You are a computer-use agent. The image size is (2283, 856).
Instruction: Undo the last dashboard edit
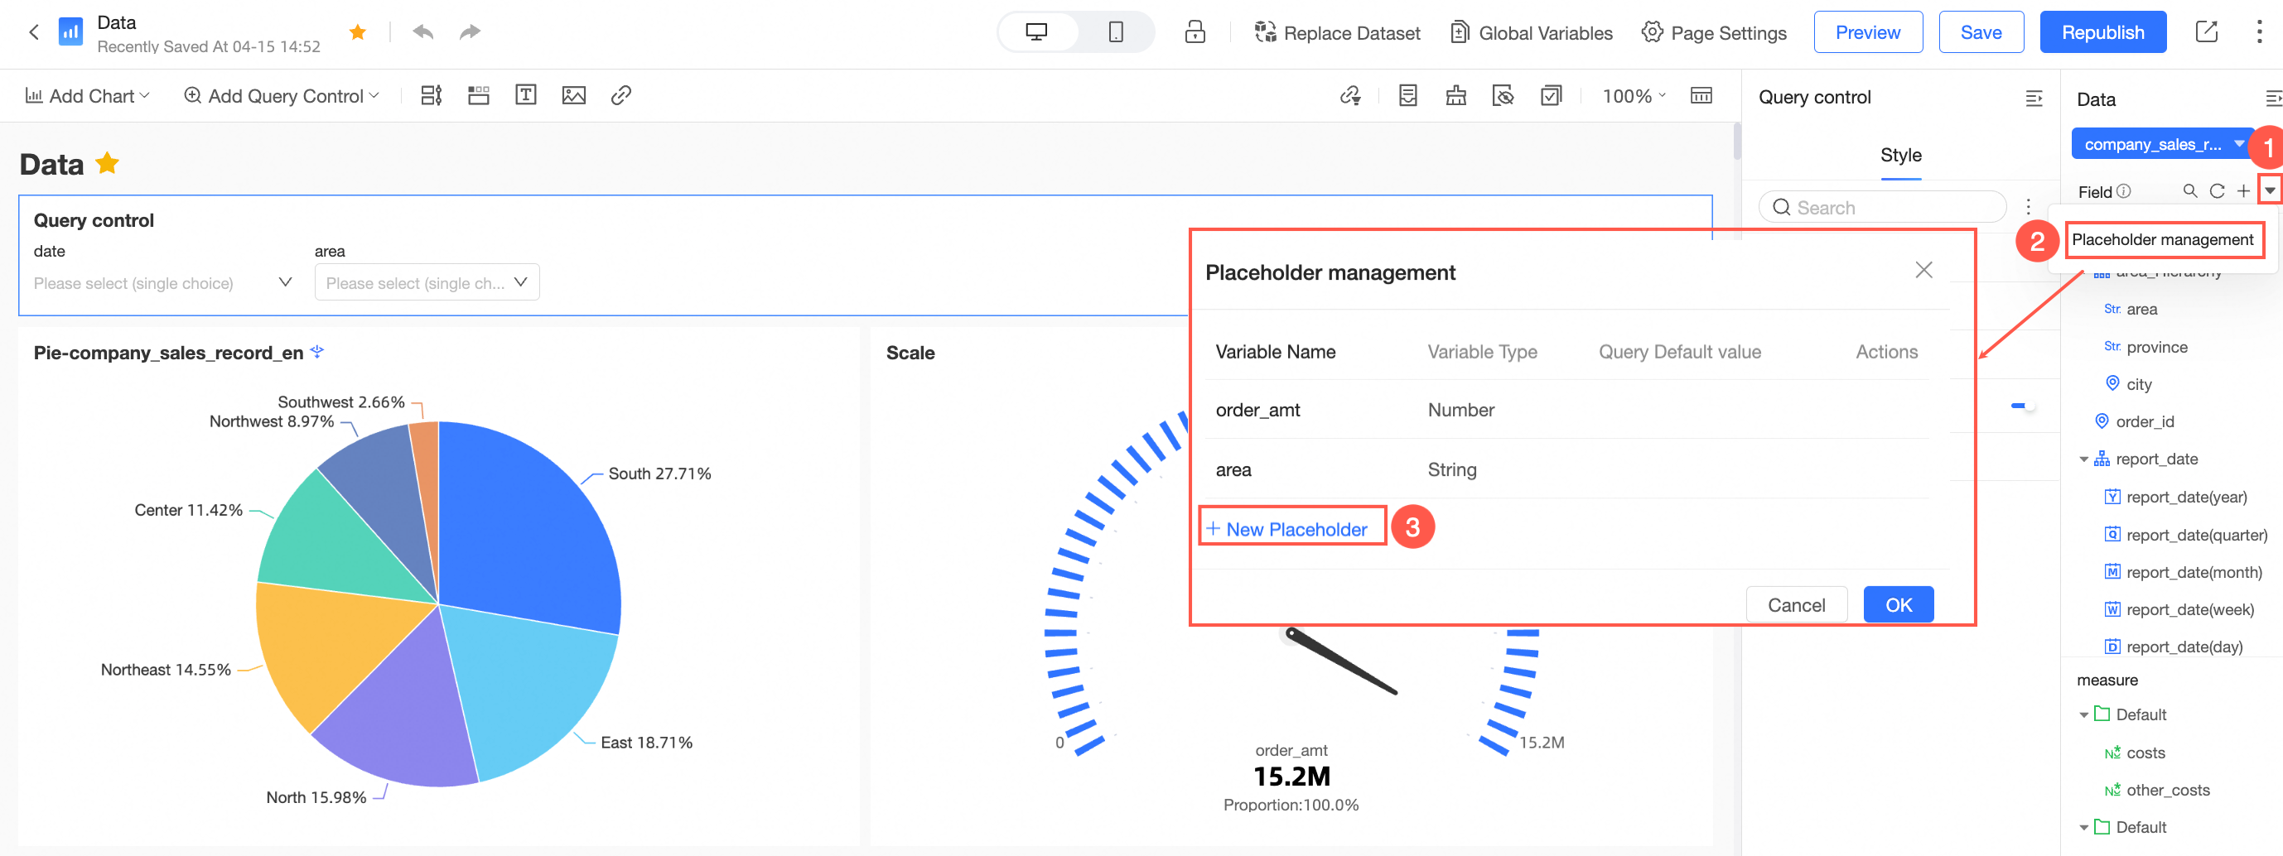pos(422,33)
